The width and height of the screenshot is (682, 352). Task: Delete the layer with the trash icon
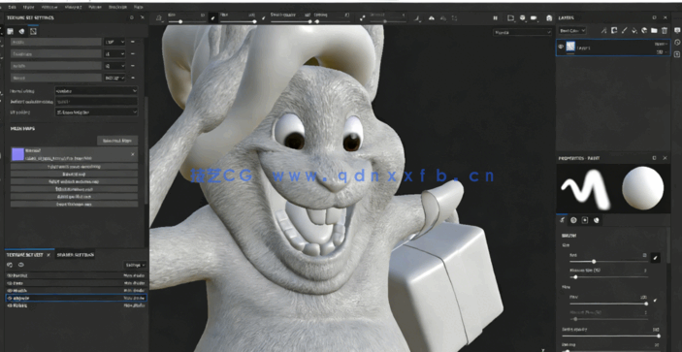(x=665, y=30)
